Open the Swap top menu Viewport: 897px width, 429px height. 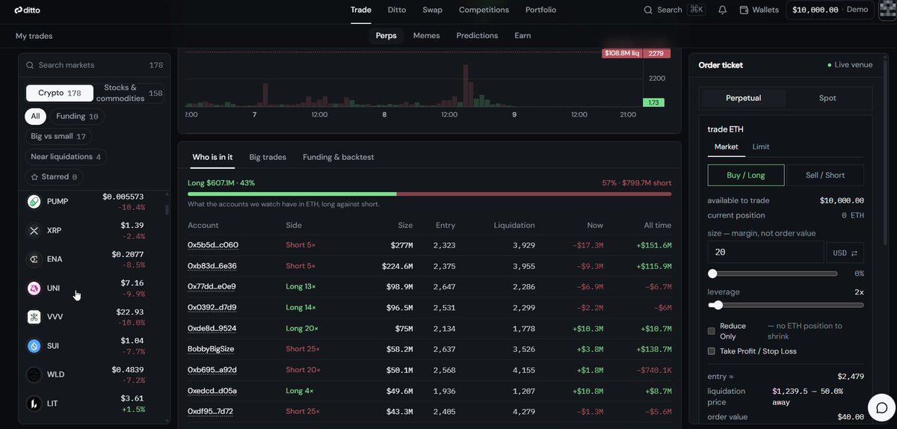pos(432,10)
